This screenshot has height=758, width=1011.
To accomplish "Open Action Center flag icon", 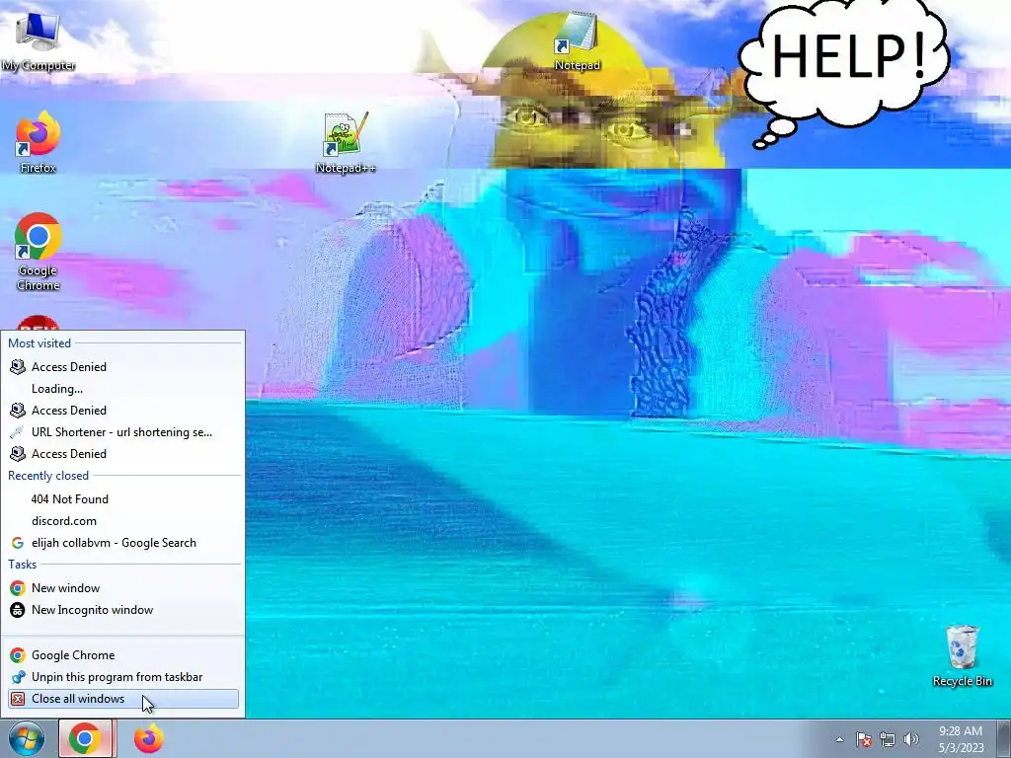I will (864, 739).
